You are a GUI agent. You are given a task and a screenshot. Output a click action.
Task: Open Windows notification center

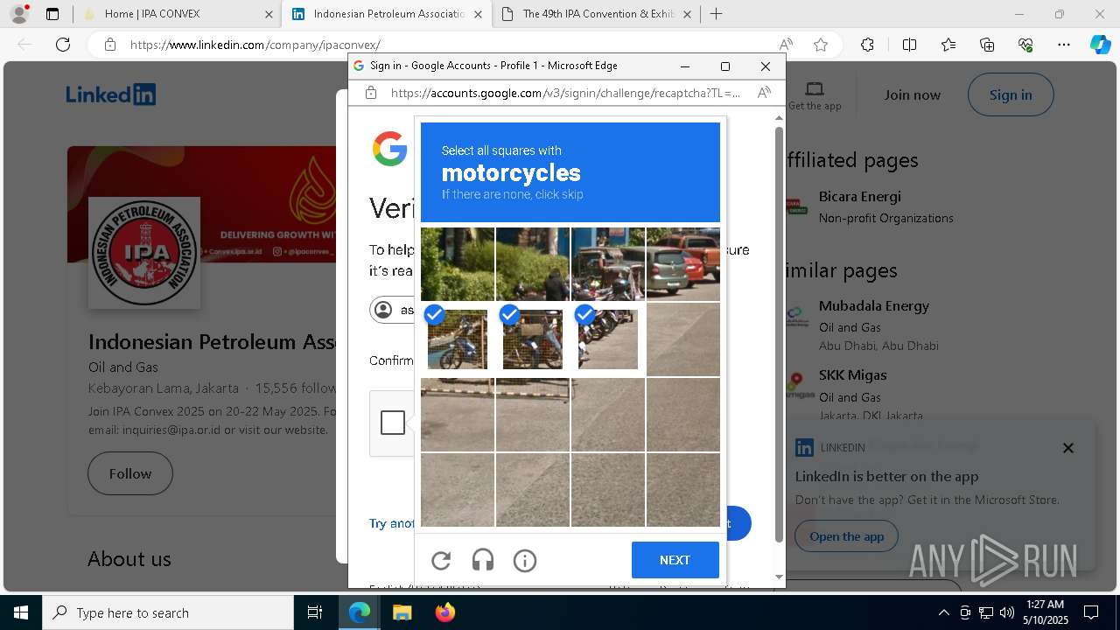click(x=1091, y=612)
